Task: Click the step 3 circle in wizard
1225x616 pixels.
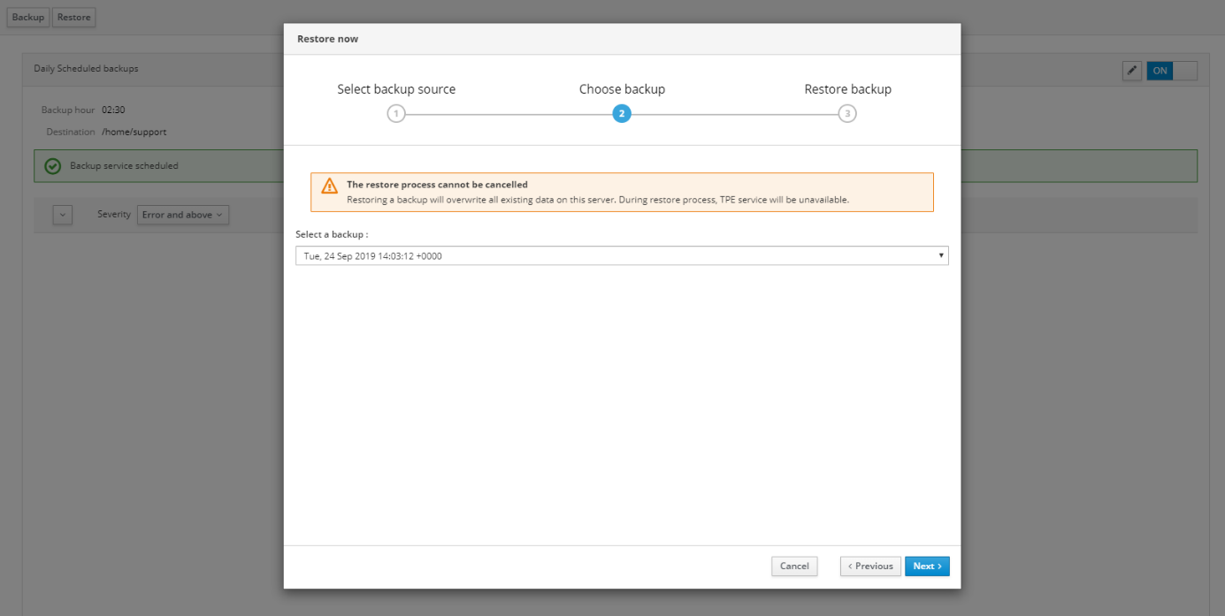Action: point(847,114)
